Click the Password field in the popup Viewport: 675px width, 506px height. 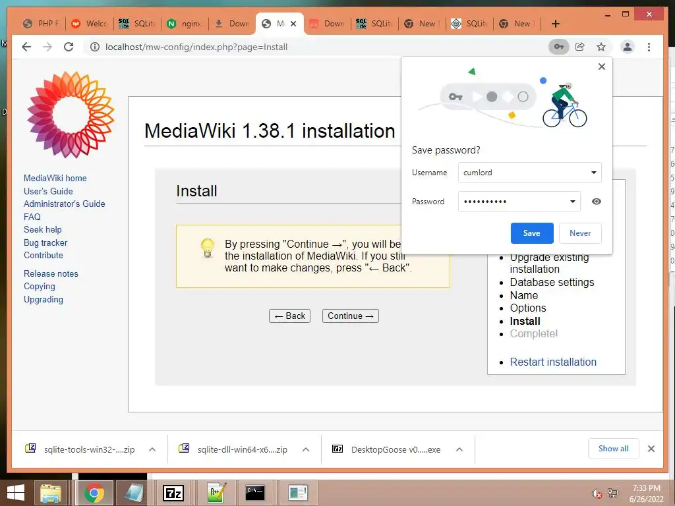519,202
